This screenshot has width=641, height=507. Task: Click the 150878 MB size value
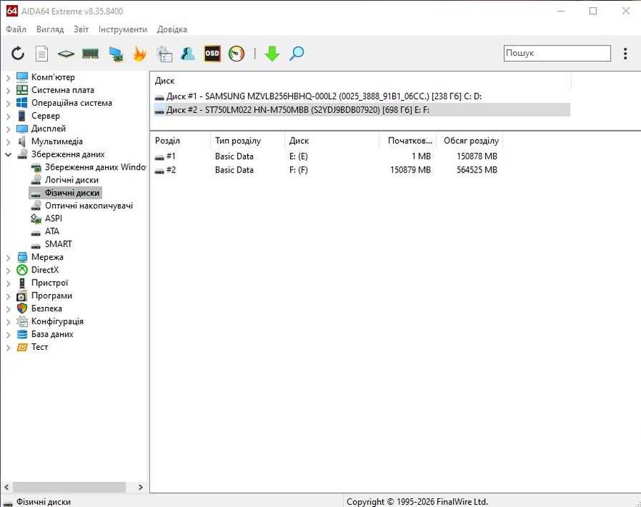[x=476, y=156]
